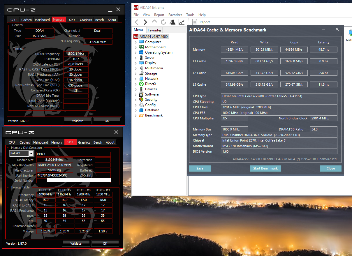Open the Graphics tab in top CPU-Z window
352x256 pixels.
click(x=86, y=20)
